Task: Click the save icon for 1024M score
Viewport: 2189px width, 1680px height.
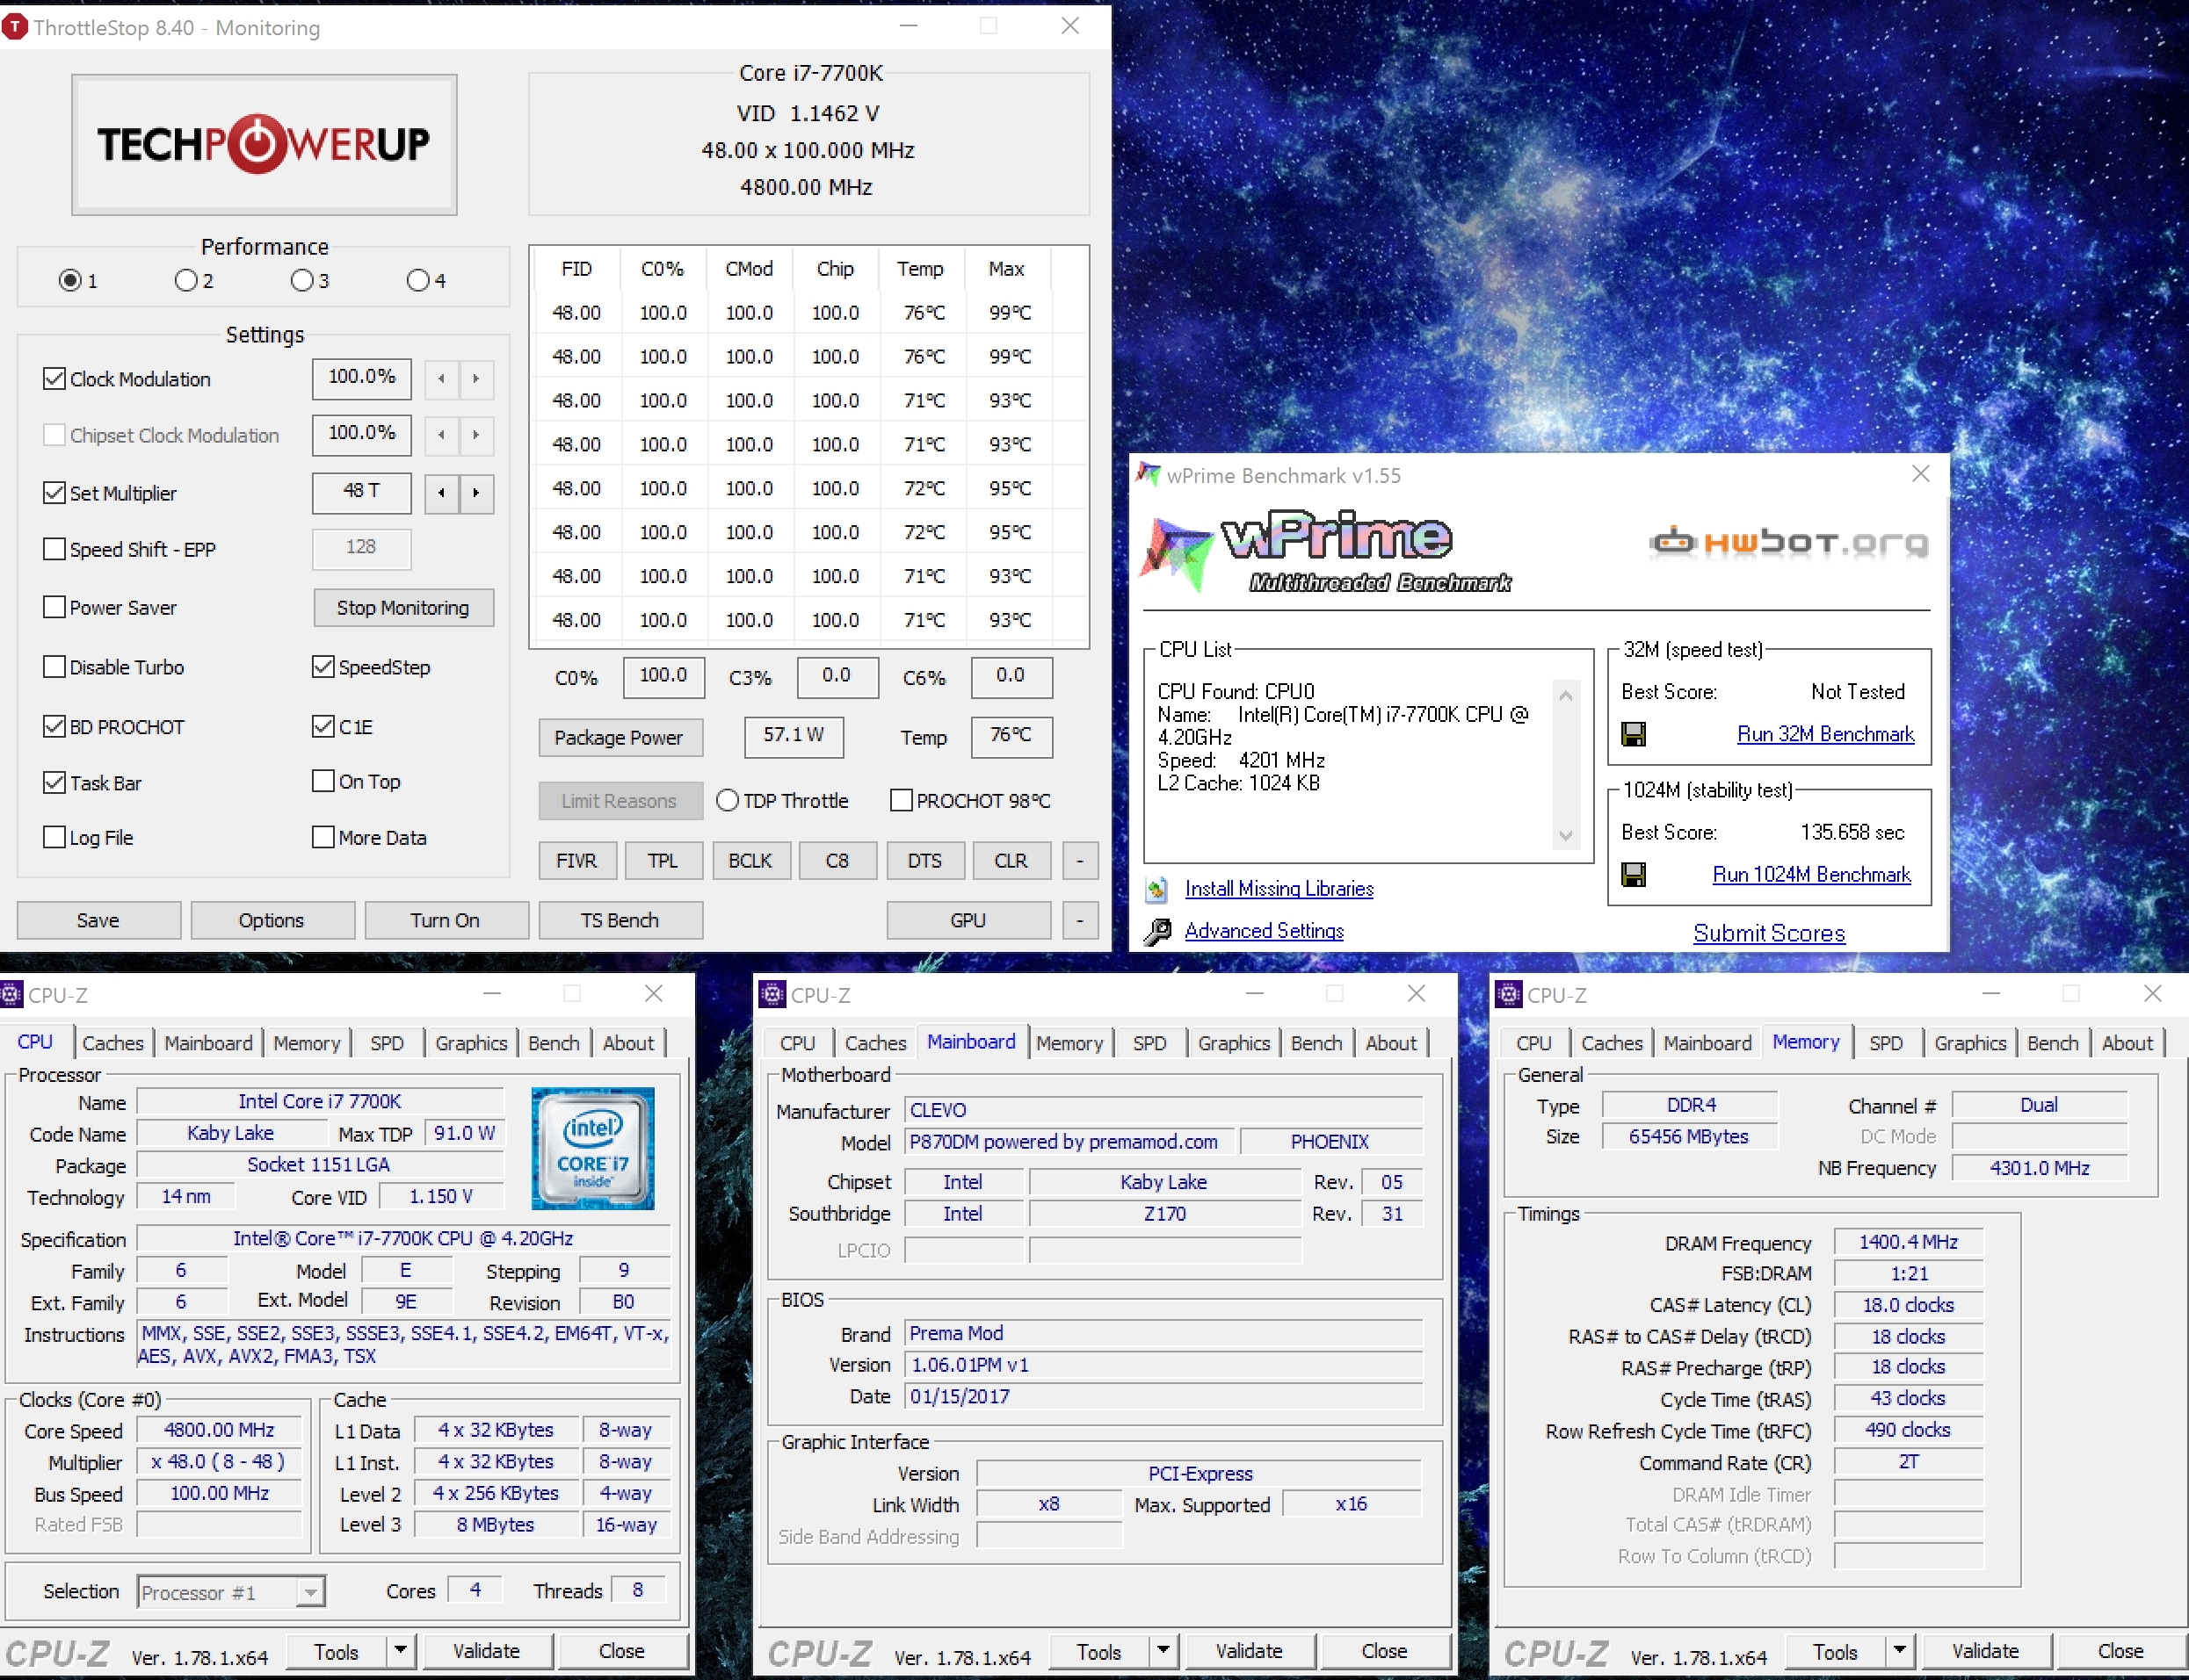Action: pos(1633,875)
